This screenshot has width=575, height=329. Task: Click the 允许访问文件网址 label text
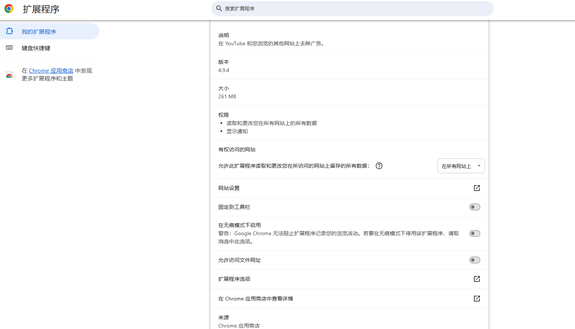239,260
